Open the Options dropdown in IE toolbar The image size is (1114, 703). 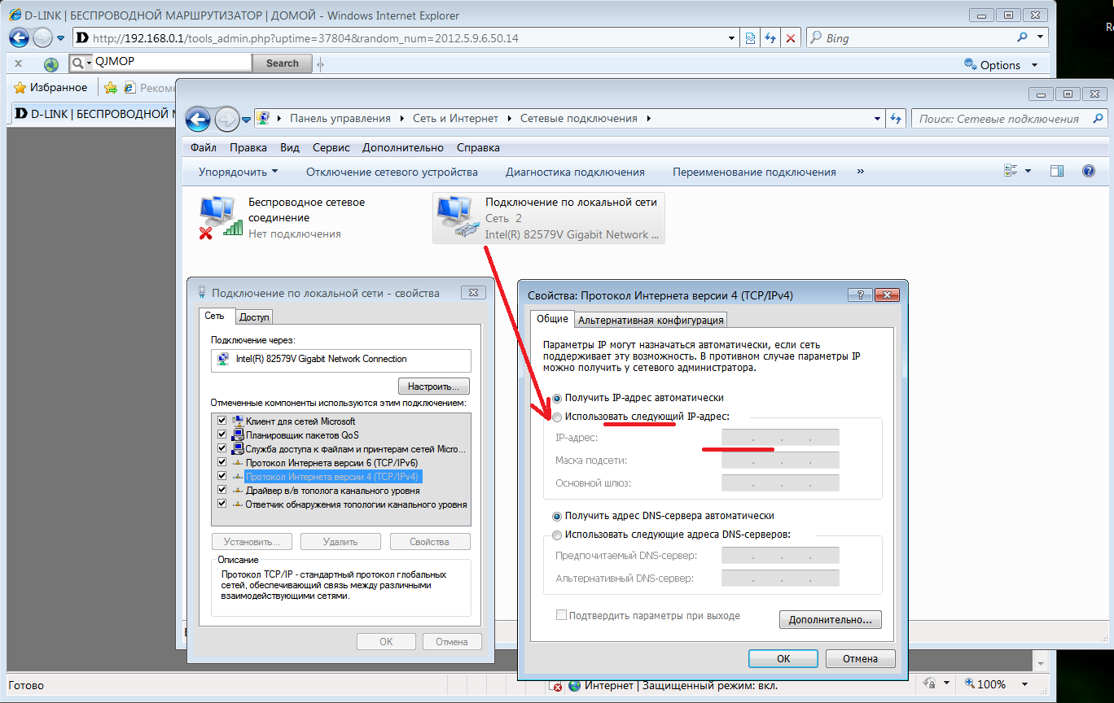point(1001,64)
